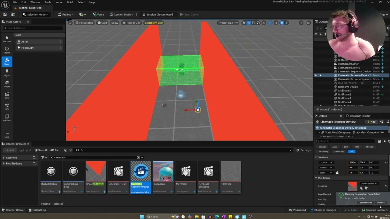The width and height of the screenshot is (390, 219).
Task: Toggle the Physics filter in Details
Action: 369,147
